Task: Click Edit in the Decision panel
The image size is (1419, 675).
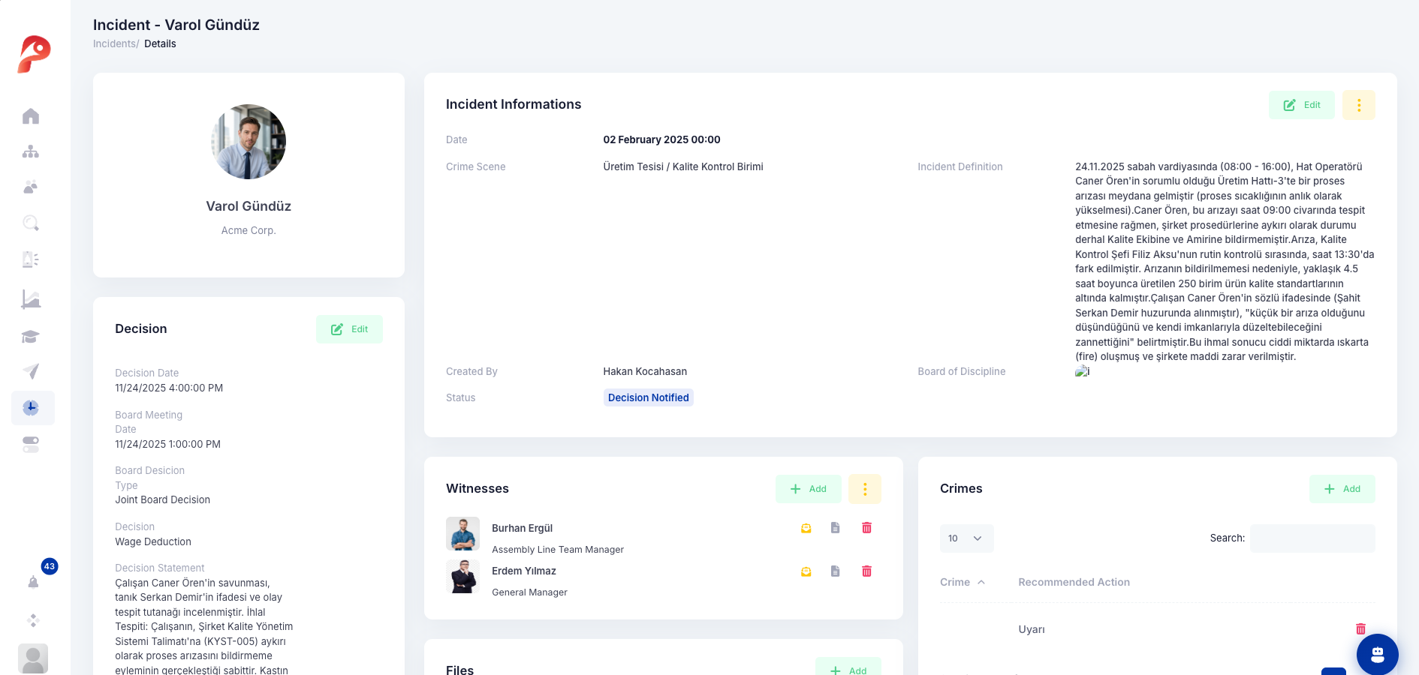Action: click(x=349, y=329)
